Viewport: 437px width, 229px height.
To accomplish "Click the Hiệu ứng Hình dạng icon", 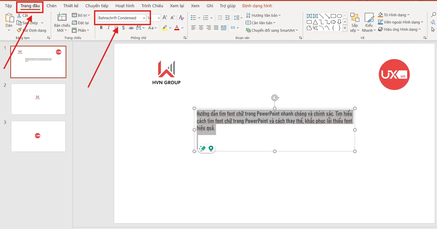I will click(381, 29).
